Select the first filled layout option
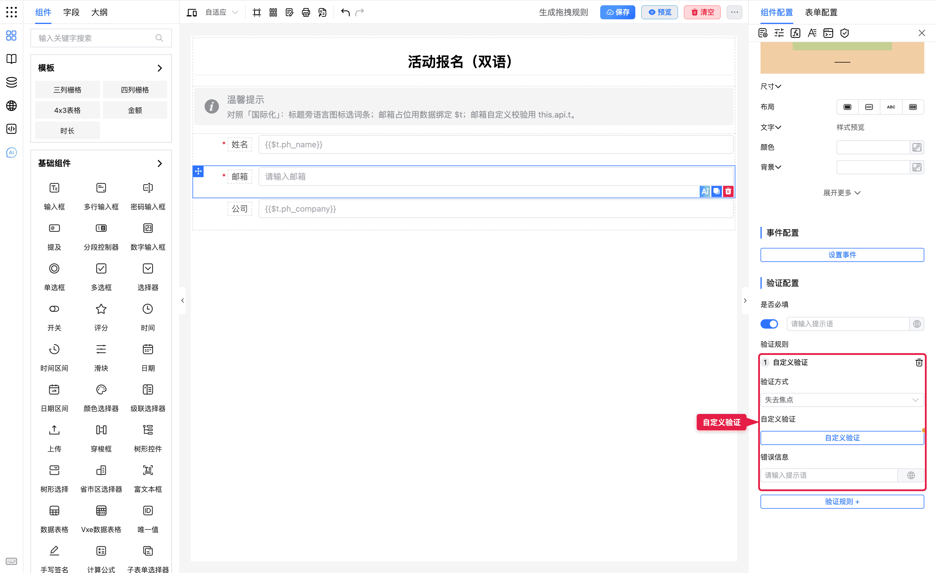 point(847,107)
